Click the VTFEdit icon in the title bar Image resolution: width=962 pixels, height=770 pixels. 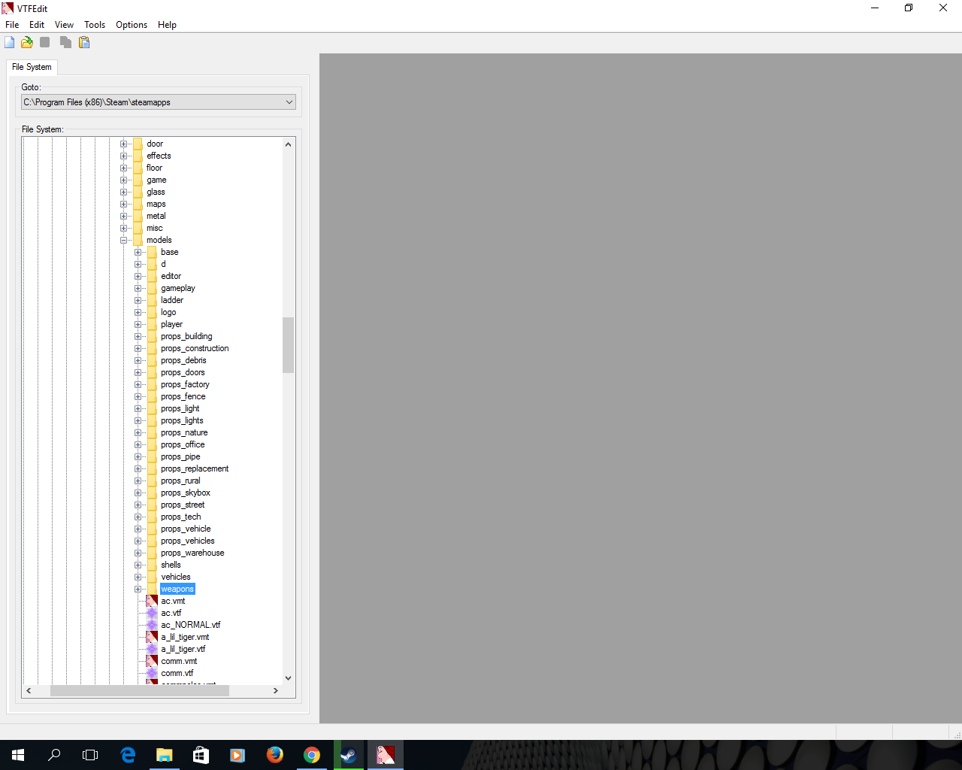point(8,8)
